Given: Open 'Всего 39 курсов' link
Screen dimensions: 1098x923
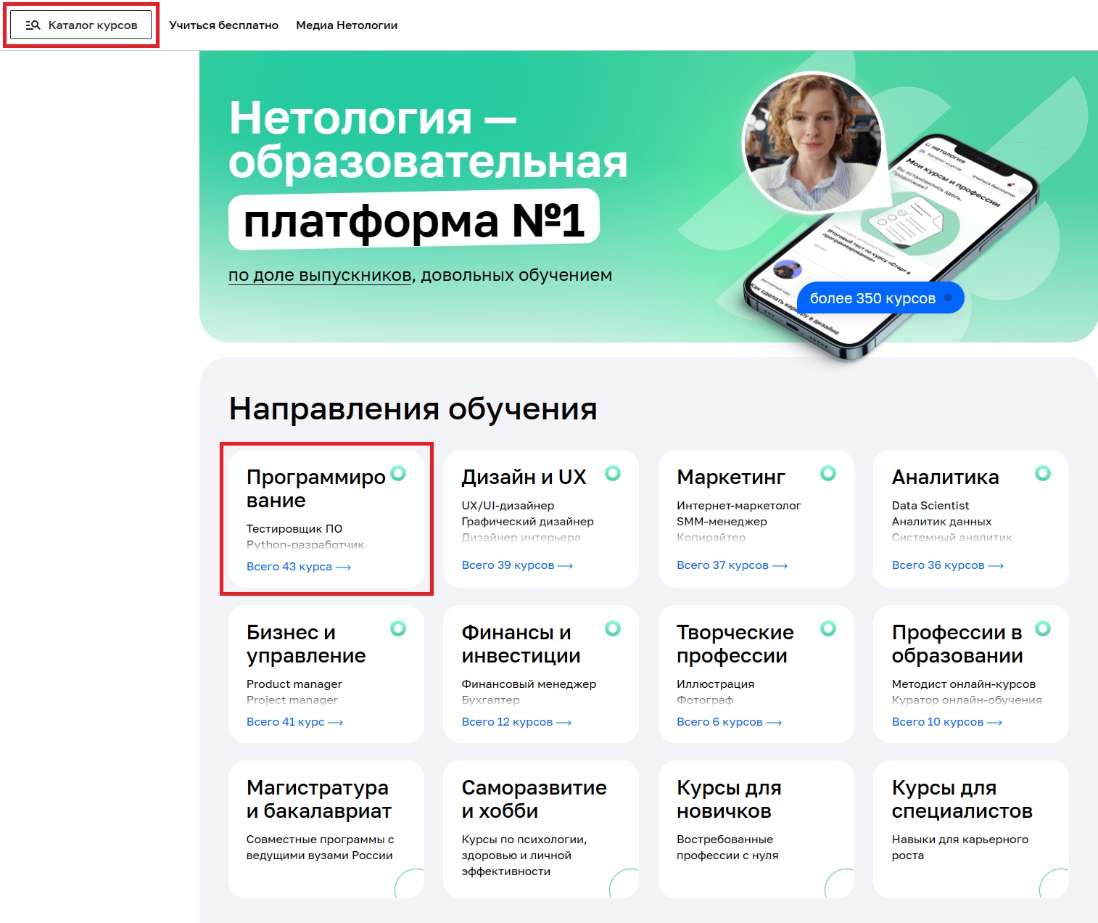Looking at the screenshot, I should click(x=517, y=565).
